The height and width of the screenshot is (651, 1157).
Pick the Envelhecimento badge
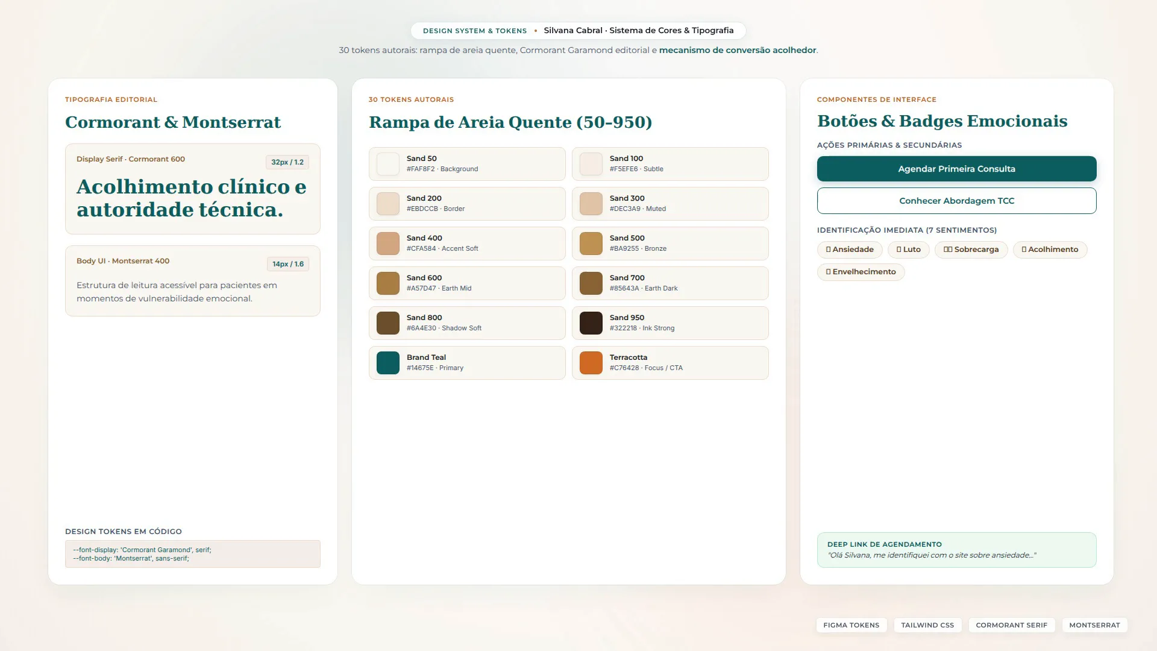[x=861, y=272]
